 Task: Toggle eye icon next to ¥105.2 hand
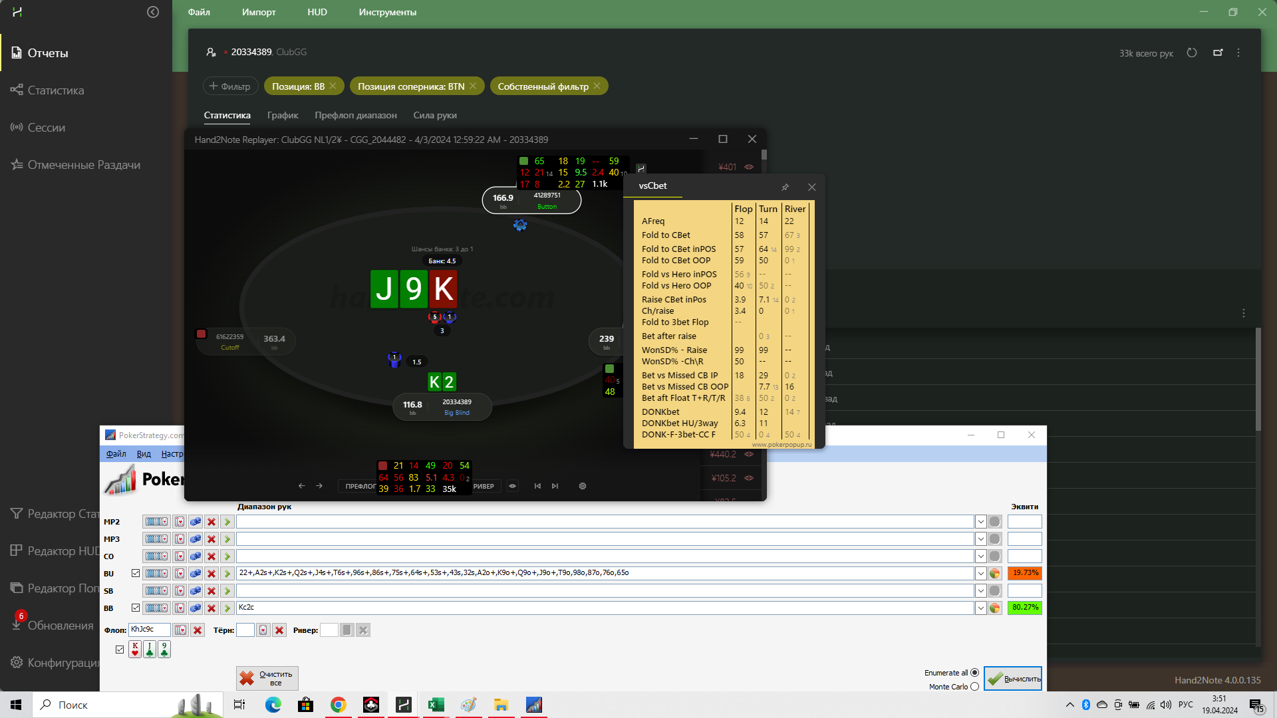(749, 478)
